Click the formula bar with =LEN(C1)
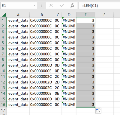Viewport: 120px width, 115px height. point(99,6)
